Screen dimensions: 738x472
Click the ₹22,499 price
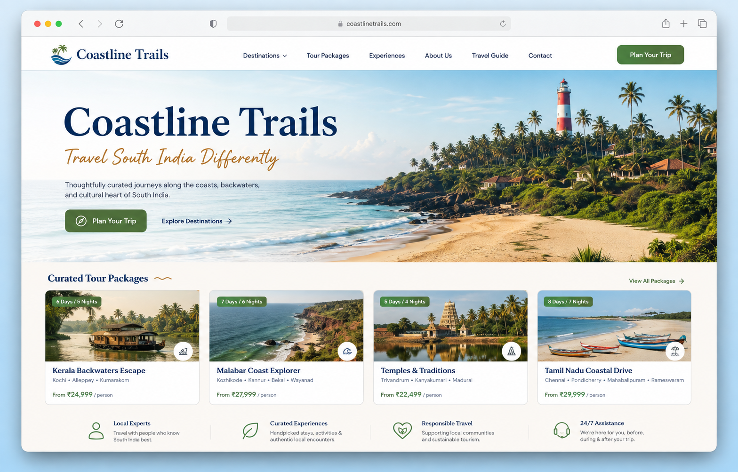409,394
